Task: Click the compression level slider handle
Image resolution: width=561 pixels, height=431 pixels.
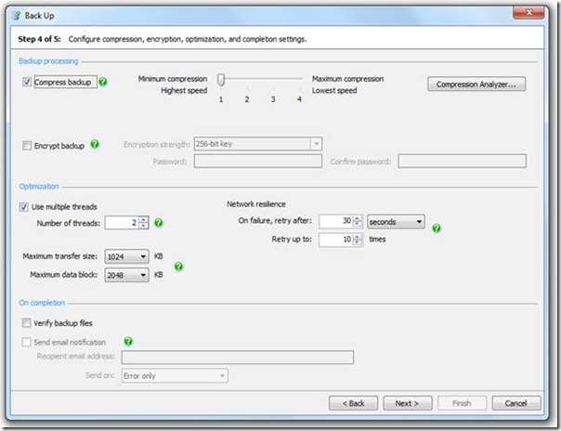Action: [221, 80]
